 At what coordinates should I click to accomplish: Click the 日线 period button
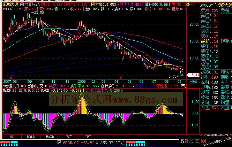(x=193, y=82)
